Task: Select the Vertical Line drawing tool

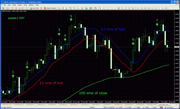Action: click(x=108, y=8)
